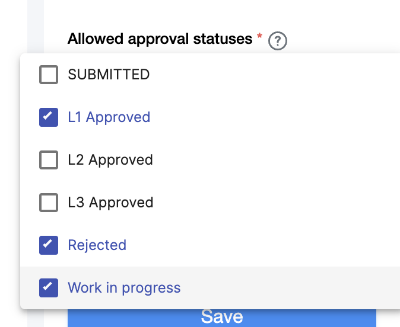Select the SUBMITTED option text

tap(109, 75)
